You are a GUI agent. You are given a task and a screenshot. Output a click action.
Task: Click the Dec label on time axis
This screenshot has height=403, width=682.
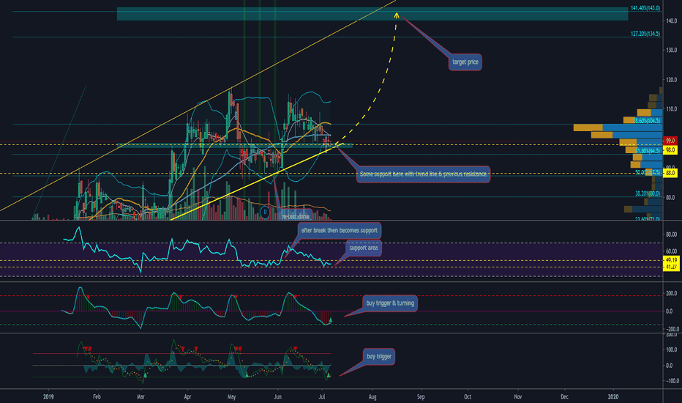pos(564,397)
